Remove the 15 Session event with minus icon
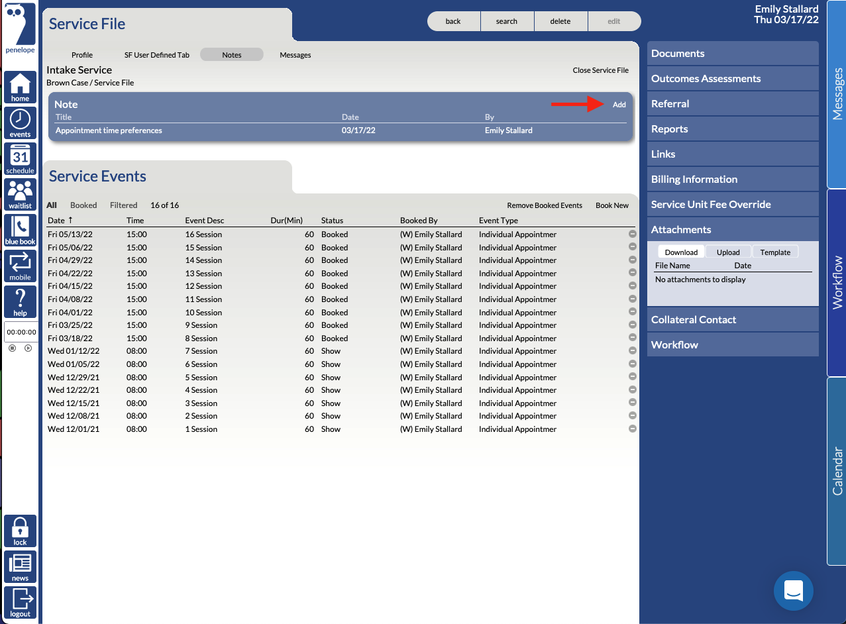846x624 pixels. coord(633,247)
